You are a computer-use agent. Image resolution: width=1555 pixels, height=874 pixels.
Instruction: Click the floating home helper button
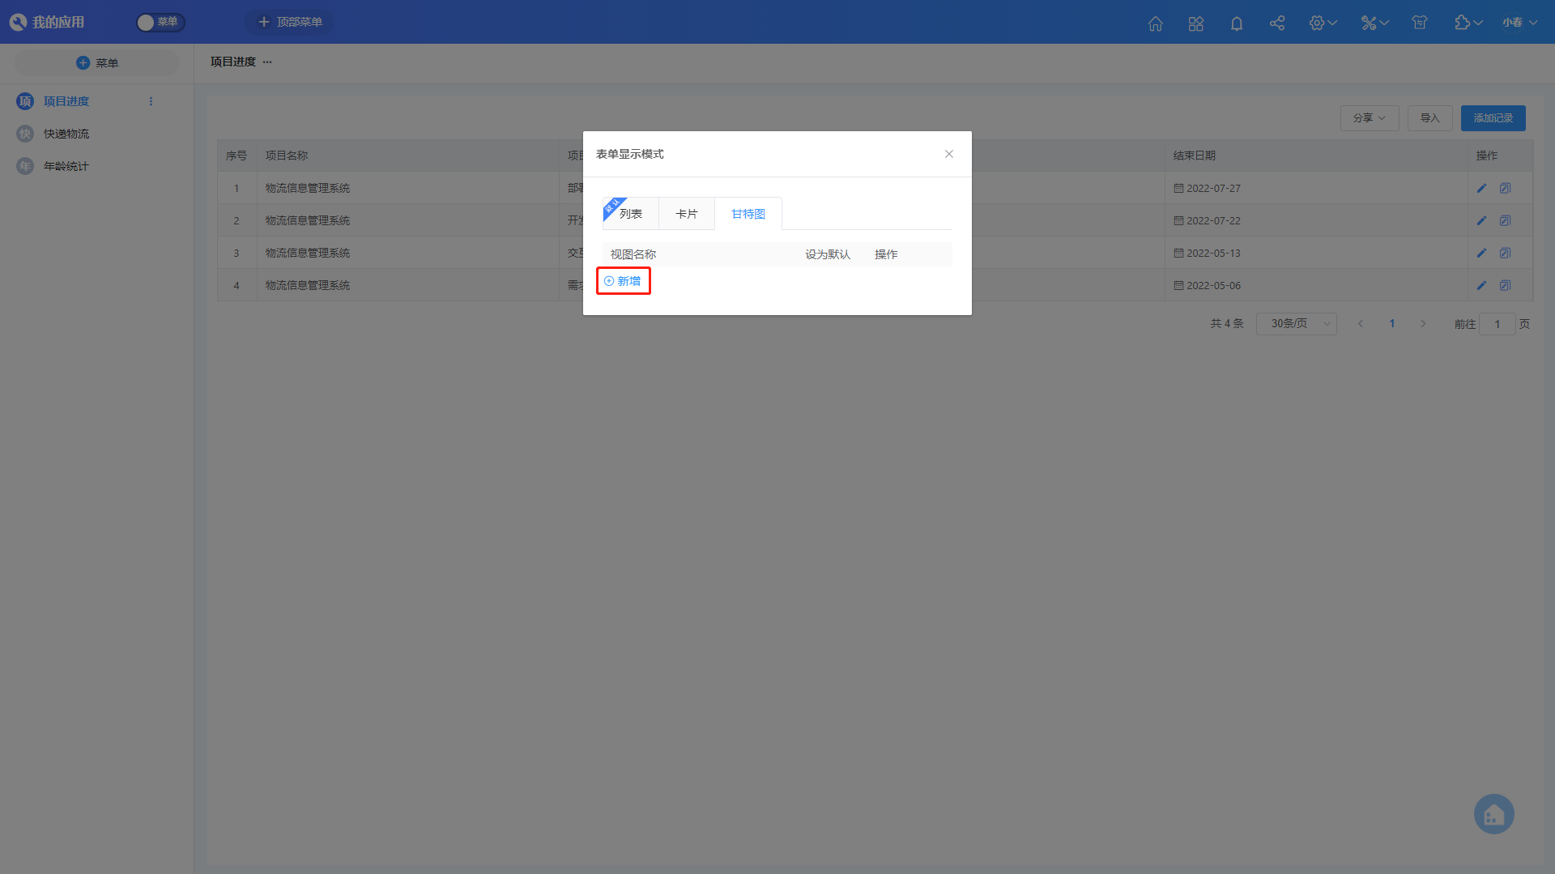tap(1494, 814)
